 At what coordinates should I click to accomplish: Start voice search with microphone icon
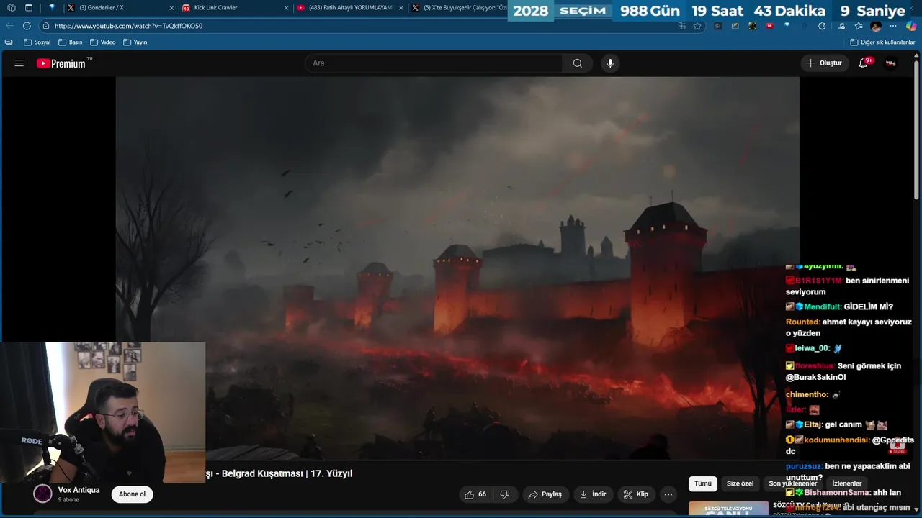pyautogui.click(x=610, y=63)
